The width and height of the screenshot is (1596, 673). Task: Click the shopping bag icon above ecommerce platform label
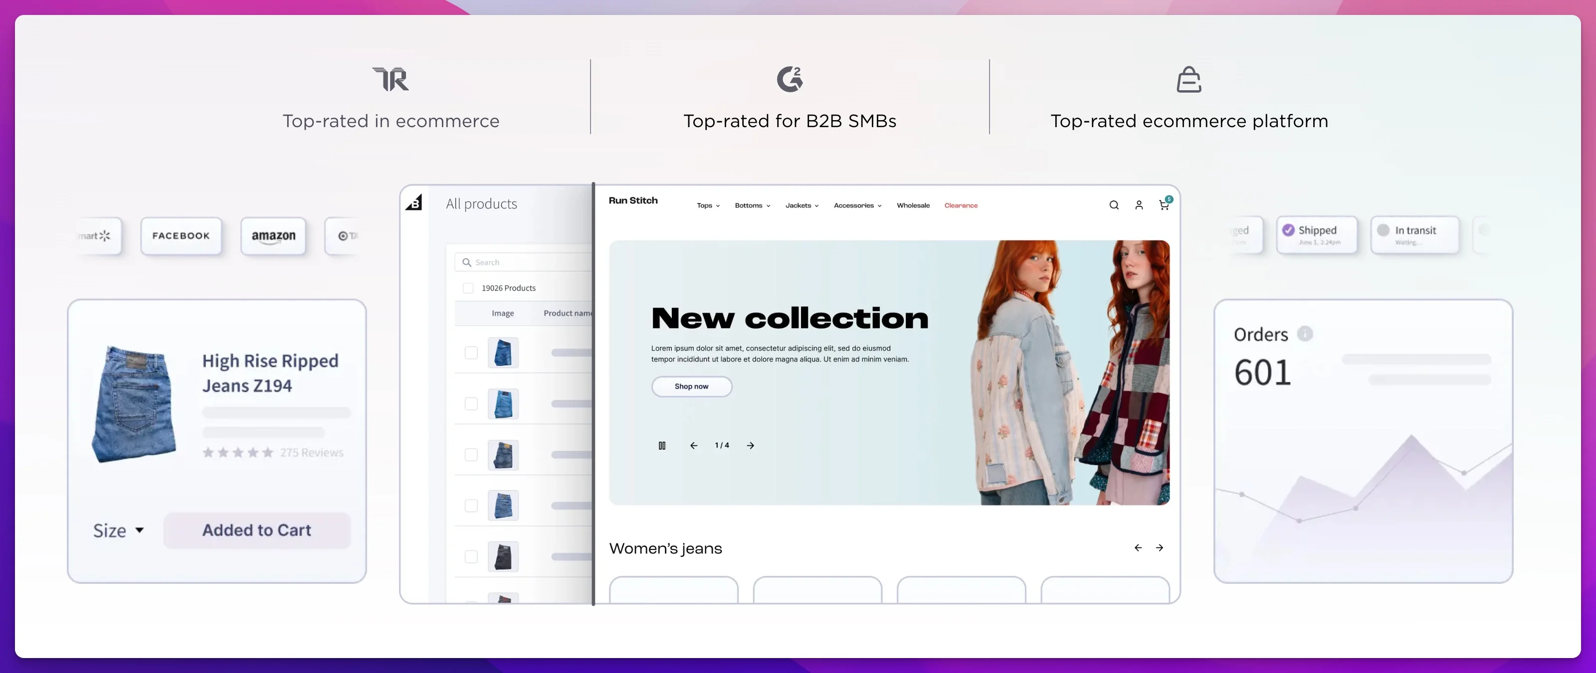point(1189,79)
